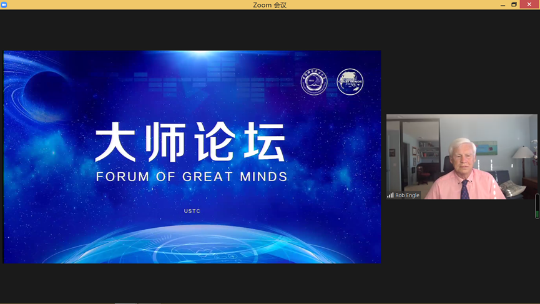Click the Great Minds globe logo
This screenshot has height=304, width=540.
[x=350, y=82]
